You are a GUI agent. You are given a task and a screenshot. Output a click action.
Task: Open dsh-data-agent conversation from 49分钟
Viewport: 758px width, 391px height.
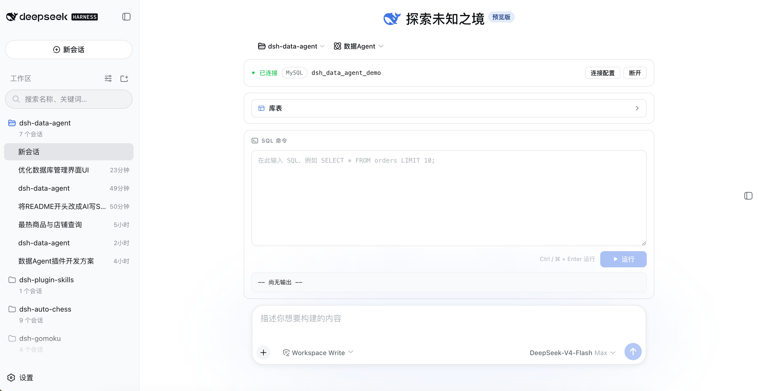(69, 188)
